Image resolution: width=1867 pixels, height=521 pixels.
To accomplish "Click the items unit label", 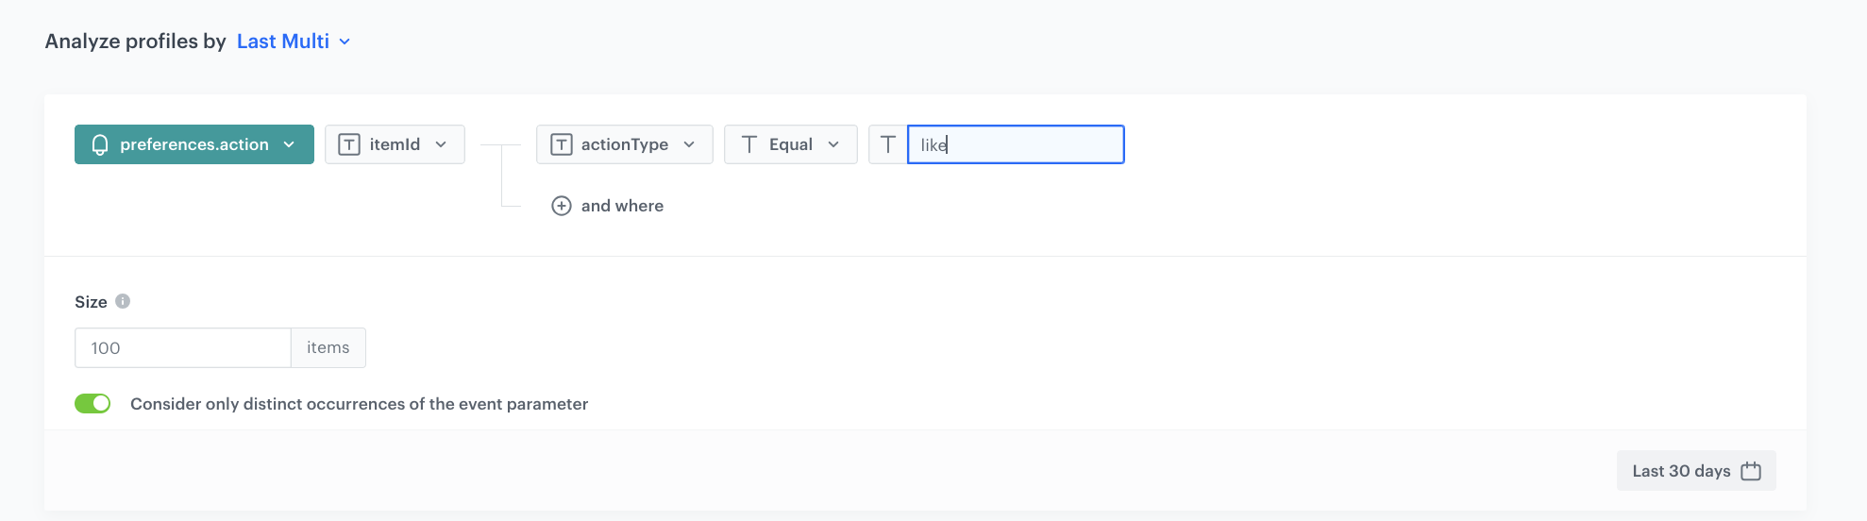I will tap(328, 348).
